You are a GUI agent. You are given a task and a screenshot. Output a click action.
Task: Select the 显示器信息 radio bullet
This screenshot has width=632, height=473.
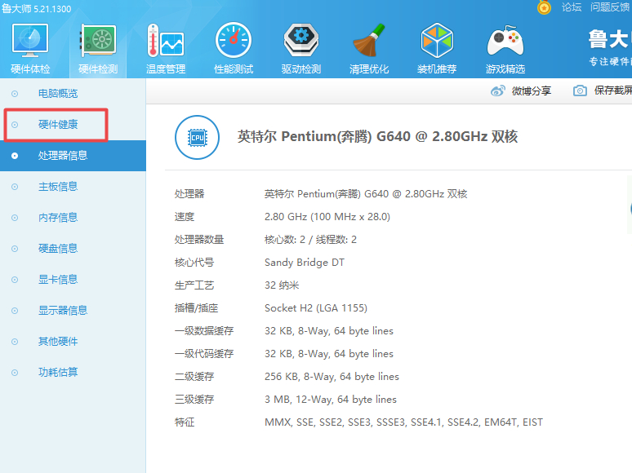pos(15,311)
